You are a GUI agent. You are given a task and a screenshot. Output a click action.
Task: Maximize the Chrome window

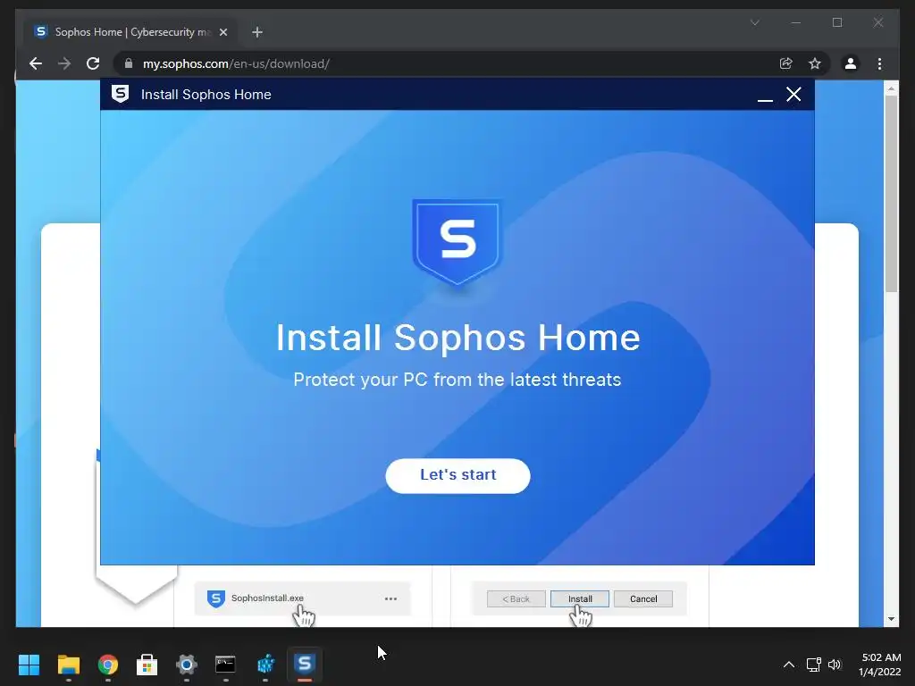click(837, 22)
